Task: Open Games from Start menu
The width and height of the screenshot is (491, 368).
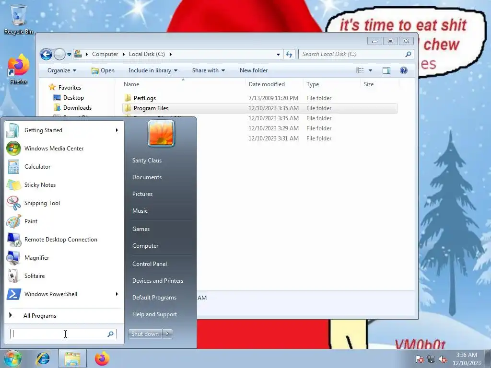Action: coord(141,229)
